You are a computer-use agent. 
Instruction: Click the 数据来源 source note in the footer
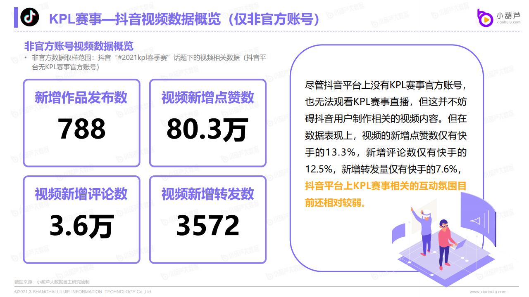pyautogui.click(x=52, y=282)
